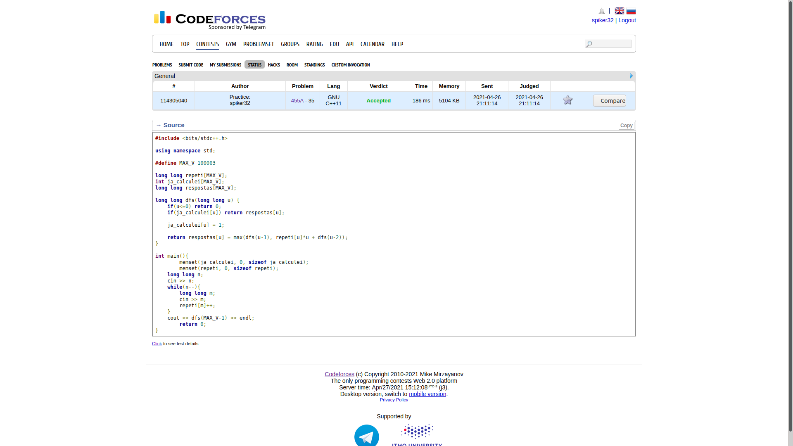
Task: Open the GYM menu item
Action: (231, 44)
